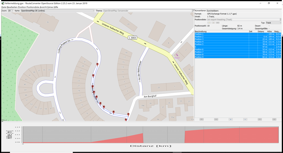Open the Datei menu
This screenshot has width=283, height=153.
click(4, 7)
